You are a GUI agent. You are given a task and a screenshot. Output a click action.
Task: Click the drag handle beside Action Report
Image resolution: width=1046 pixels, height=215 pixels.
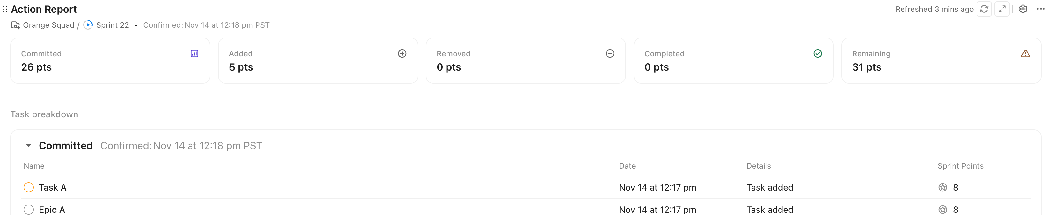[5, 9]
